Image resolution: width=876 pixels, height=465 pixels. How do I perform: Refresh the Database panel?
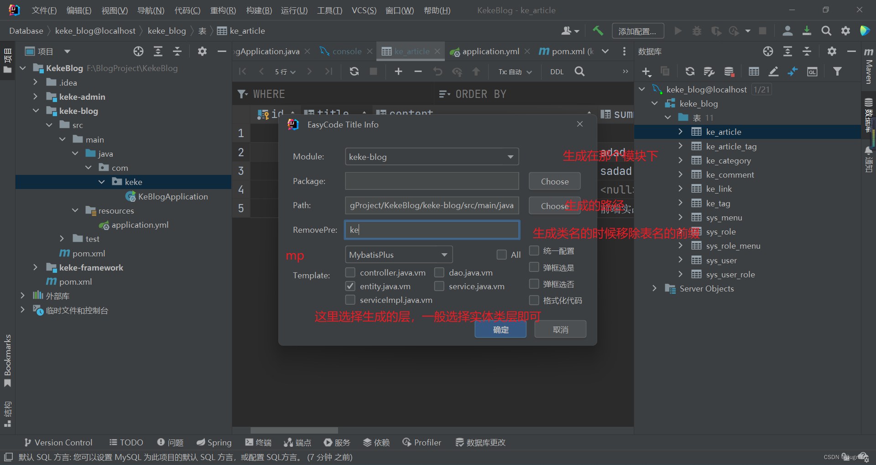click(690, 72)
